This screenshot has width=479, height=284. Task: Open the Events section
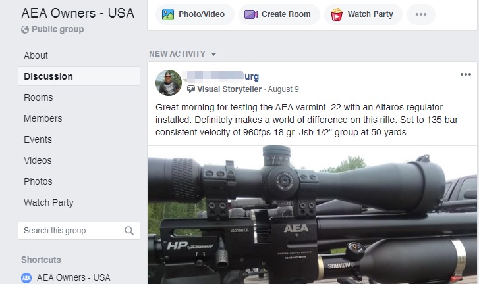(x=38, y=139)
